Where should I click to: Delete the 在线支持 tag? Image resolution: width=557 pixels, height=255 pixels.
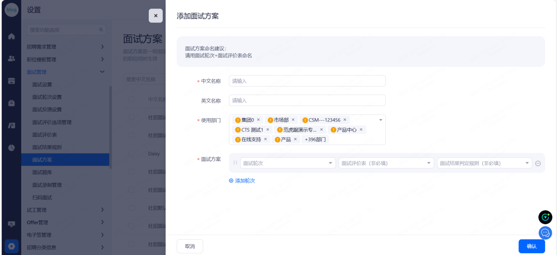pyautogui.click(x=265, y=139)
